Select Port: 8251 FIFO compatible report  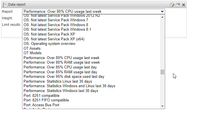91,100
